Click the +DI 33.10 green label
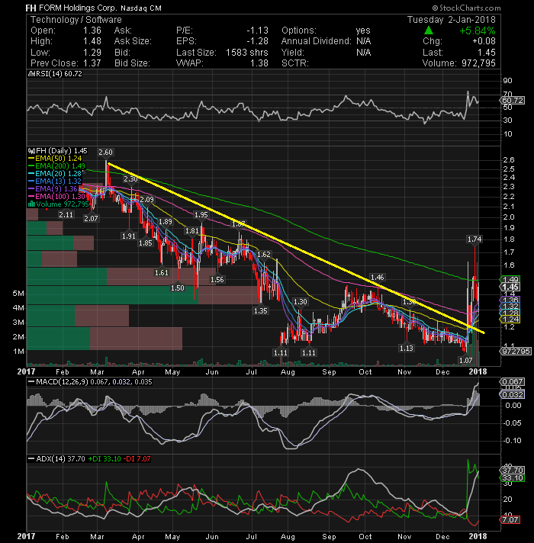The width and height of the screenshot is (534, 543). click(x=105, y=459)
